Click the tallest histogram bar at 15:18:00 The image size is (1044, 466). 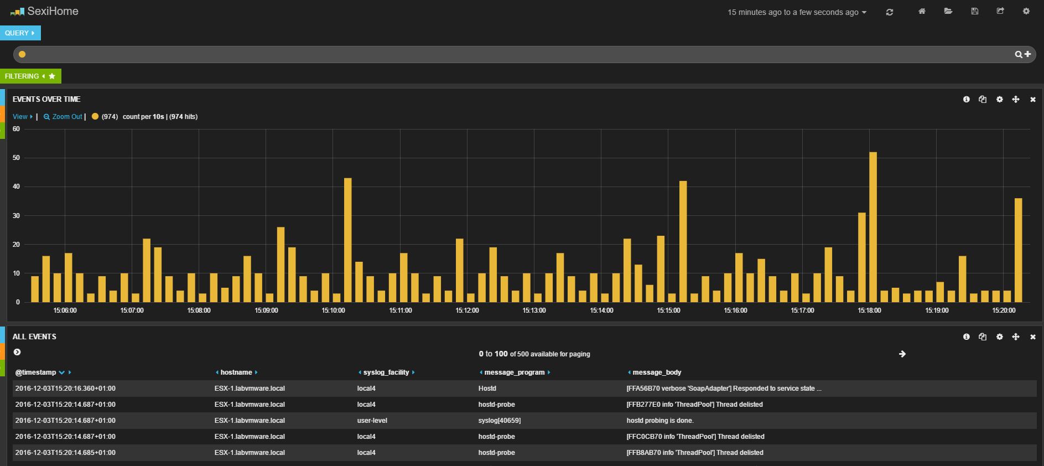[873, 227]
